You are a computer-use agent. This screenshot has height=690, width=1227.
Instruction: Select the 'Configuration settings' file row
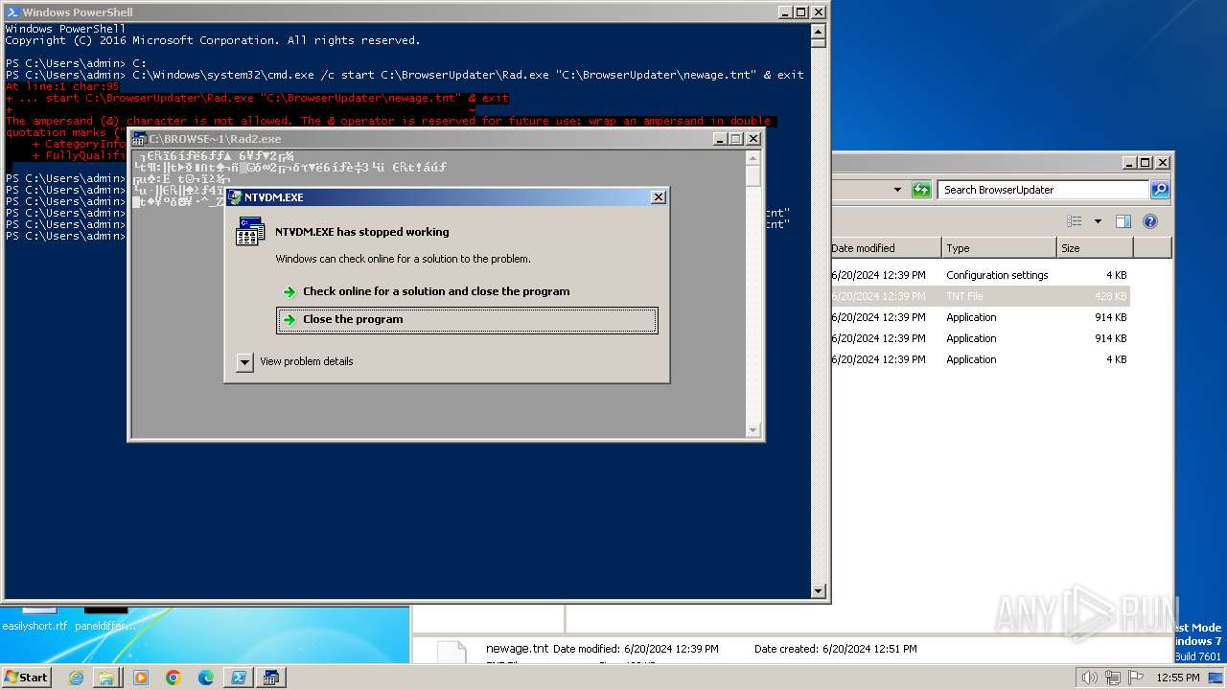[x=980, y=275]
